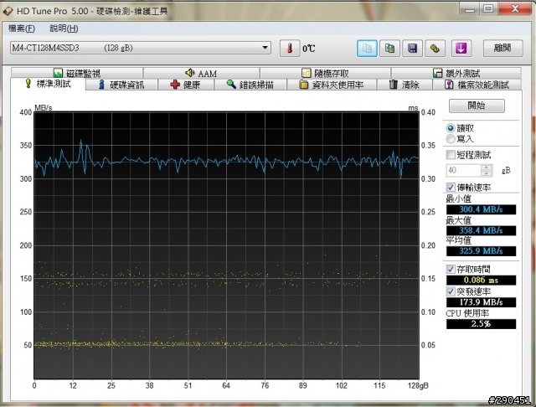This screenshot has width=536, height=407.
Task: Switch to the 磁碟監視 tab
Action: (77, 73)
